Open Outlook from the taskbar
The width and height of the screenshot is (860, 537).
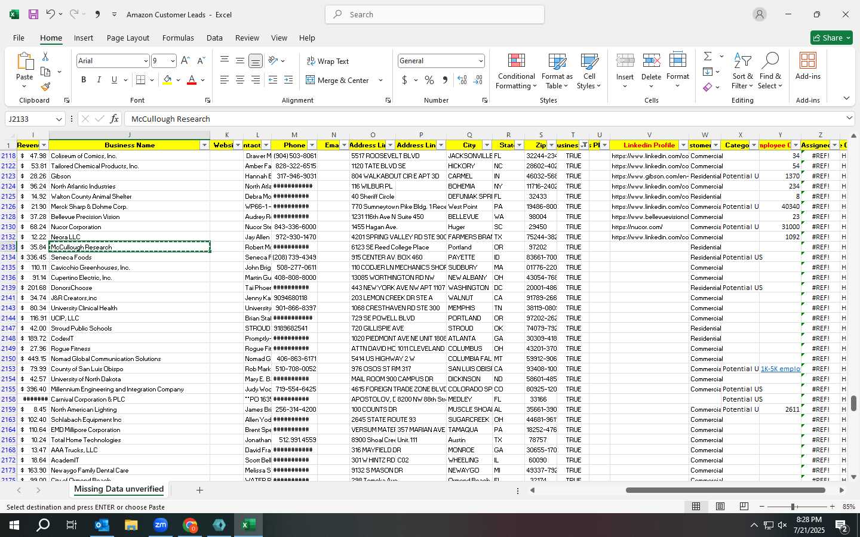click(x=102, y=525)
